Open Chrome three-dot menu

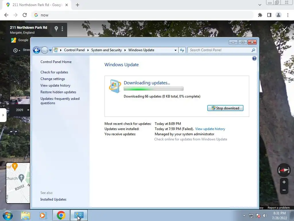[288, 15]
